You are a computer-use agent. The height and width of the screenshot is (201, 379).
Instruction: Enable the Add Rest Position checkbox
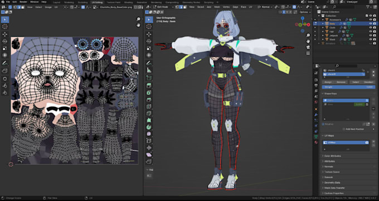click(x=344, y=129)
